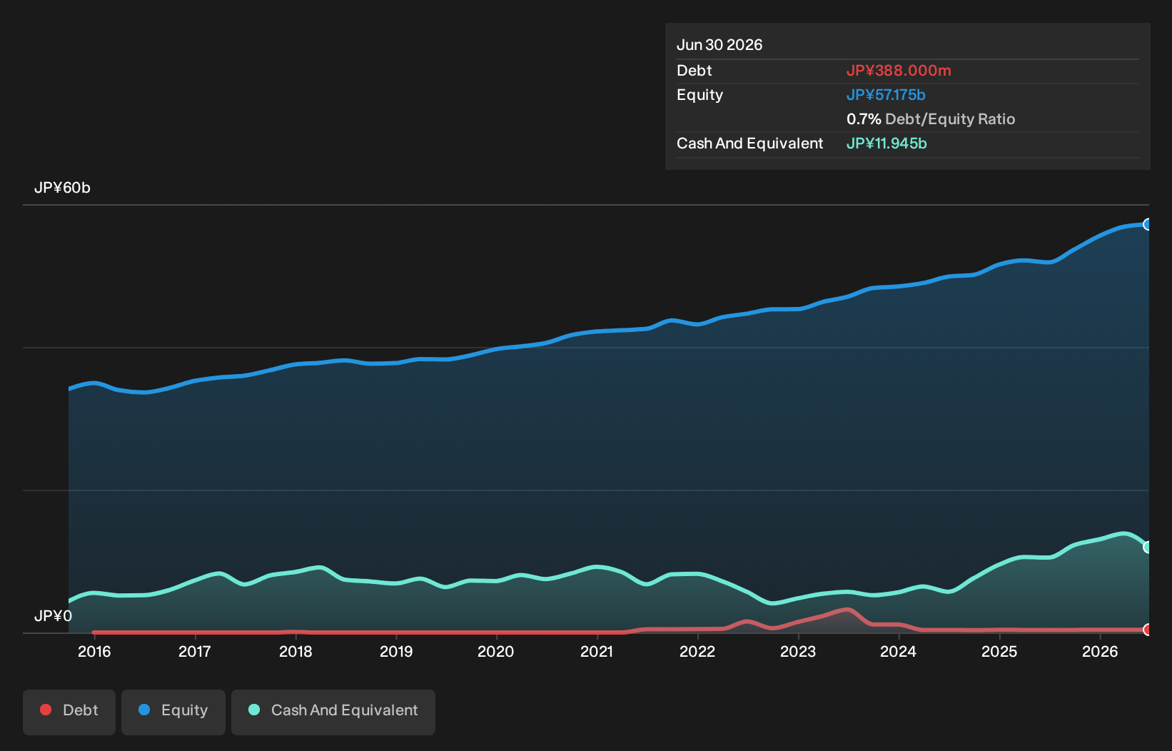1172x751 pixels.
Task: Select the Debt endpoint marker on chart
Action: [1148, 630]
